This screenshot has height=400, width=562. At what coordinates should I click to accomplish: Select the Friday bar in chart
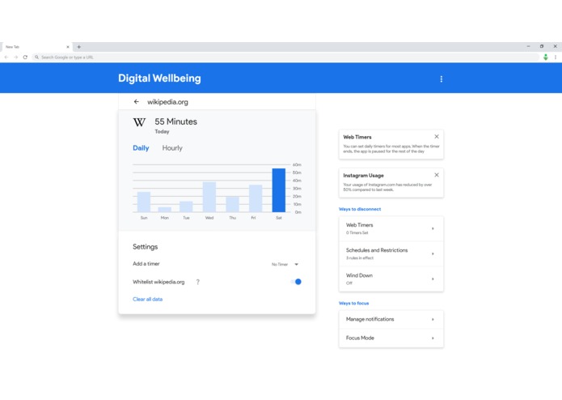256,198
